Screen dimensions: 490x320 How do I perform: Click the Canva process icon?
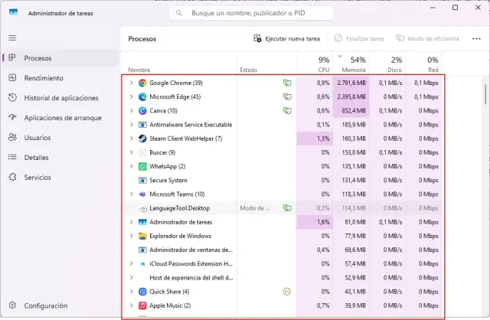click(142, 110)
